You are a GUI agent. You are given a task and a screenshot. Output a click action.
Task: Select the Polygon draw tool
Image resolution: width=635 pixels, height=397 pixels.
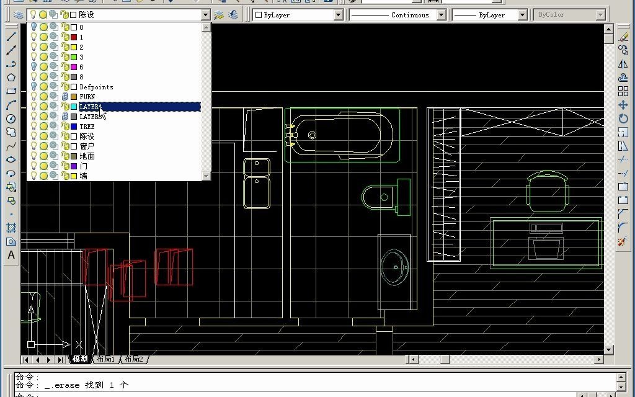coord(11,78)
